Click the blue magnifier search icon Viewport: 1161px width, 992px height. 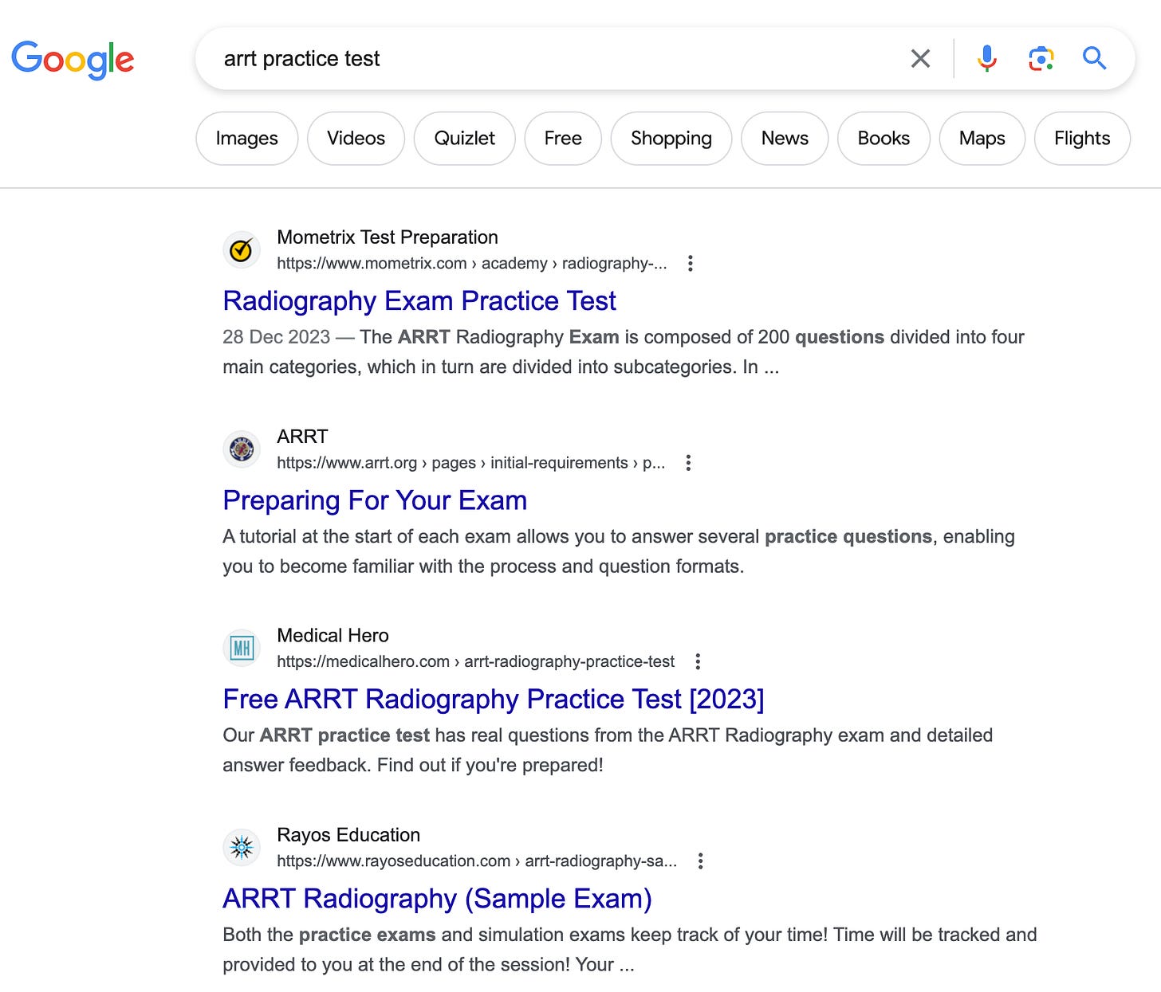point(1094,58)
